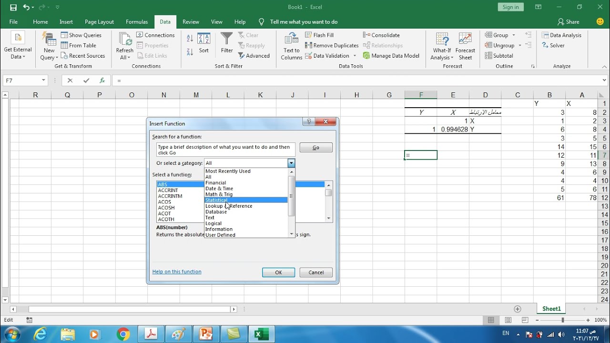
Task: Switch to the Review tab
Action: (191, 22)
